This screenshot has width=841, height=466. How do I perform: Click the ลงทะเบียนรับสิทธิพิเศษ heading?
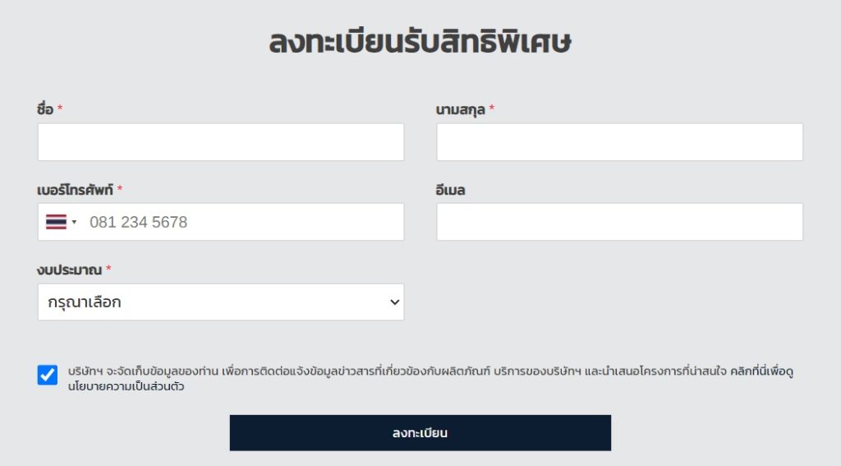click(420, 41)
